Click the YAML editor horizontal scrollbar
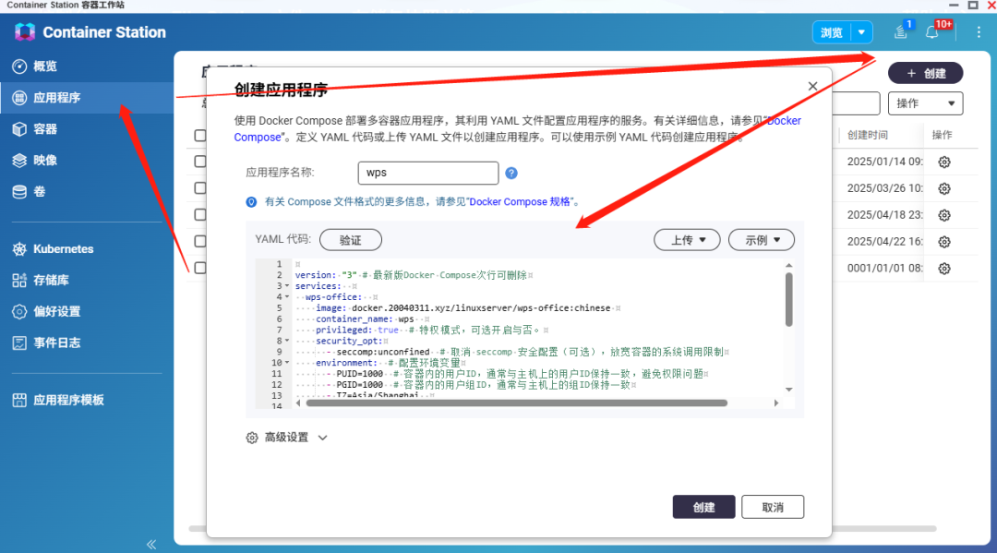 pyautogui.click(x=516, y=403)
